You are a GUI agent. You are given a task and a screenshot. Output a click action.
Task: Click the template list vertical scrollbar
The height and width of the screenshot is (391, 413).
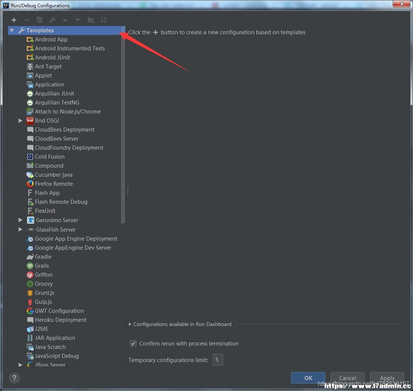[x=123, y=124]
